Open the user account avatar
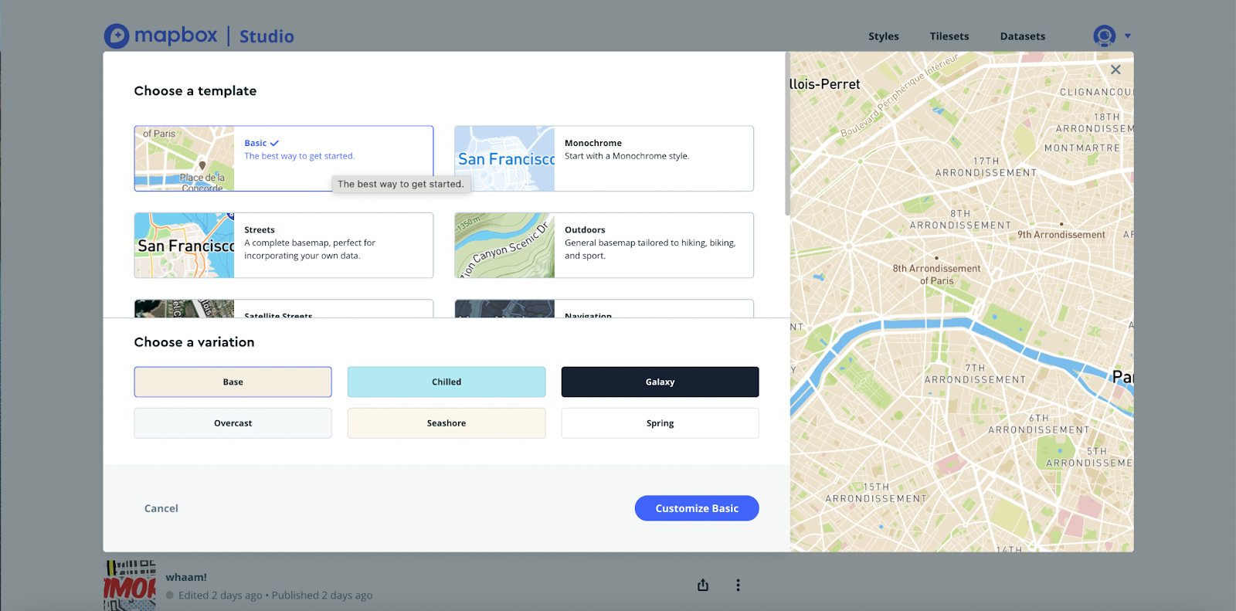The height and width of the screenshot is (611, 1236). pos(1105,36)
